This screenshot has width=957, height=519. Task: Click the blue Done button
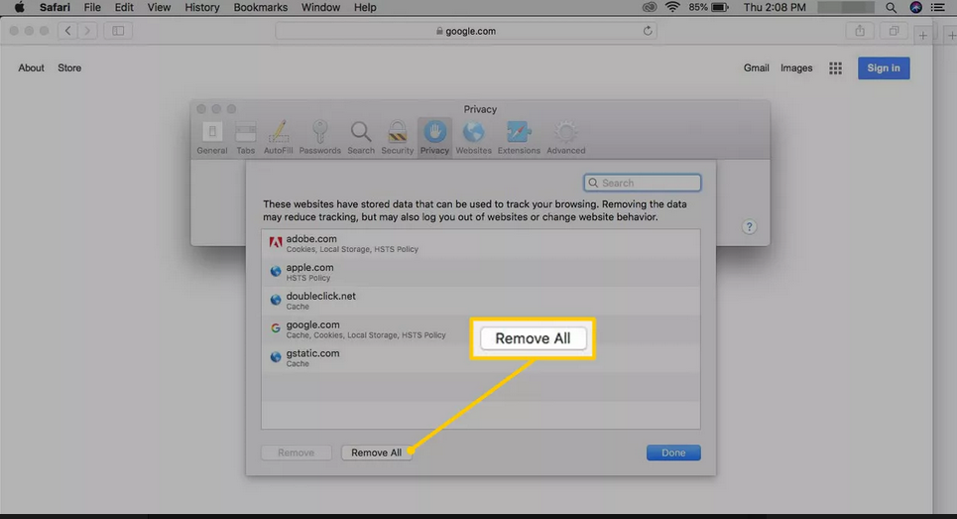click(673, 453)
